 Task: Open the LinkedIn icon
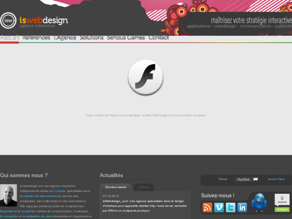(x=242, y=207)
